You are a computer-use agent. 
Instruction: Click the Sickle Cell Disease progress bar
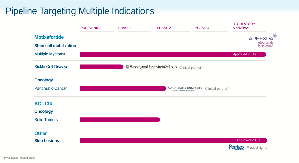click(101, 67)
